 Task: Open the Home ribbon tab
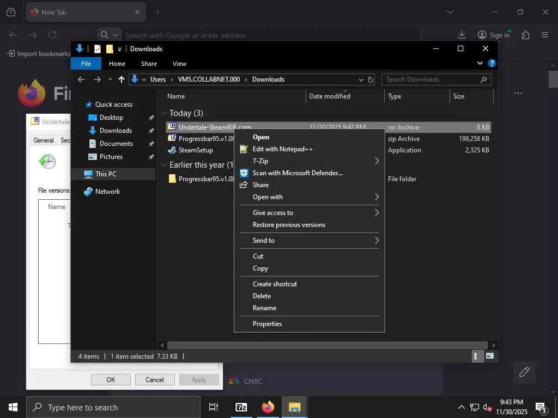(117, 64)
